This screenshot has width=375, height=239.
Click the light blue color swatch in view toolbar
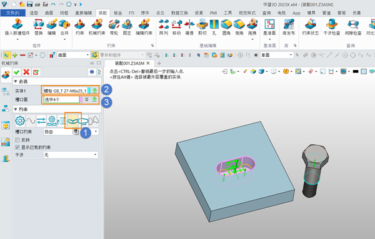(364, 71)
